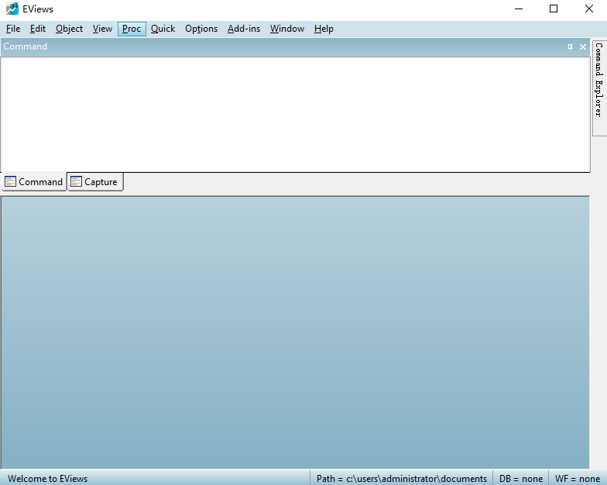Open the Options menu

click(x=201, y=29)
